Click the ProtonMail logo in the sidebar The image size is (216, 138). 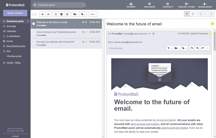tap(15, 5)
